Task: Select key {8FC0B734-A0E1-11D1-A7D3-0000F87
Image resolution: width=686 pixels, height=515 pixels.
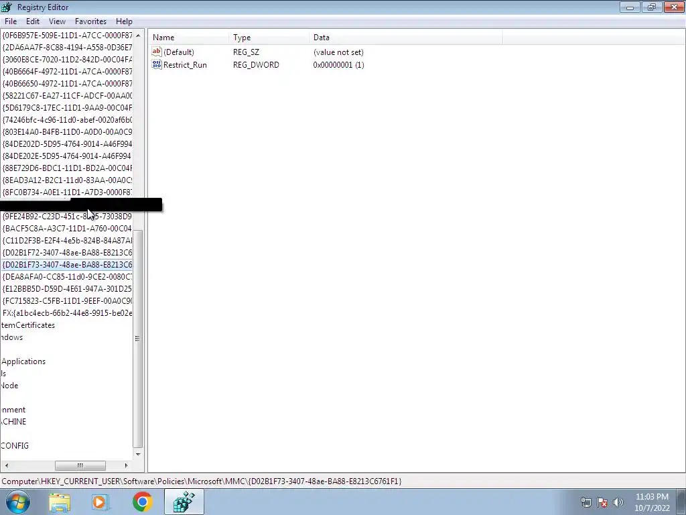Action: (x=67, y=192)
